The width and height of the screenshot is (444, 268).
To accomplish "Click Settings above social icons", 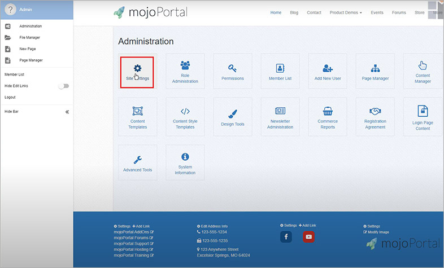I will tap(289, 225).
